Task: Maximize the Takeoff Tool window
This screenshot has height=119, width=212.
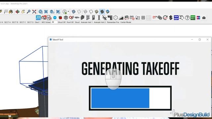Action: coord(199,40)
